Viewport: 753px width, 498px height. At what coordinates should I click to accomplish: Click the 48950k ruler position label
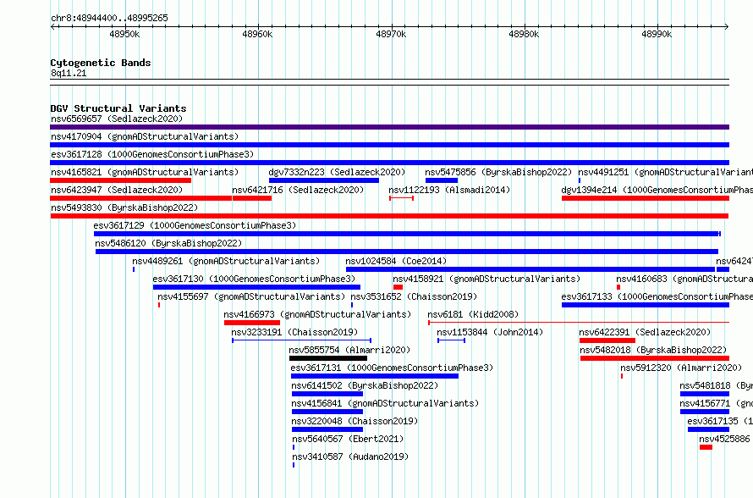tap(124, 34)
